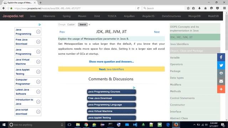Clear the Google custom search box
Image resolution: width=228 pixels, height=128 pixels.
(x=89, y=25)
